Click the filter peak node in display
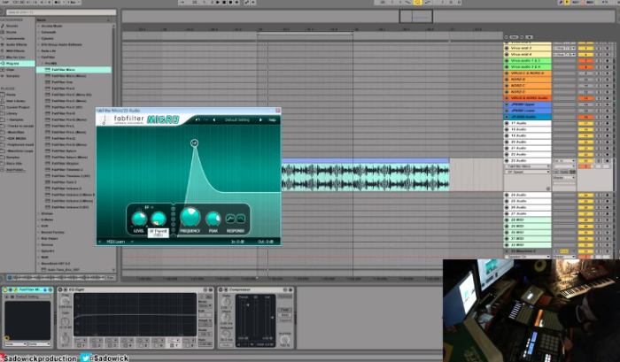Viewport: 620px width, 362px height. point(194,143)
